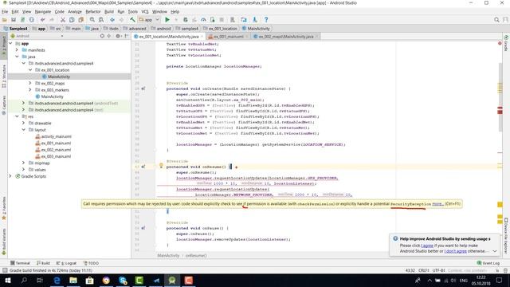The height and width of the screenshot is (287, 510).
Task: Close the ex_001_location MainActivity.java tab
Action: click(202, 37)
